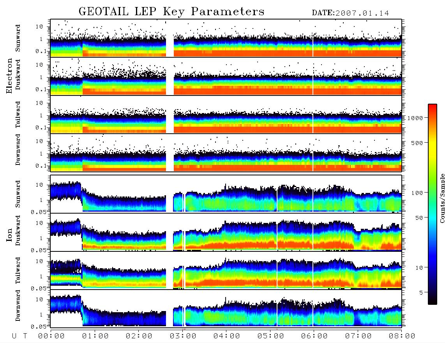Click the 08:00 time axis label
The height and width of the screenshot is (343, 445).
(402, 336)
